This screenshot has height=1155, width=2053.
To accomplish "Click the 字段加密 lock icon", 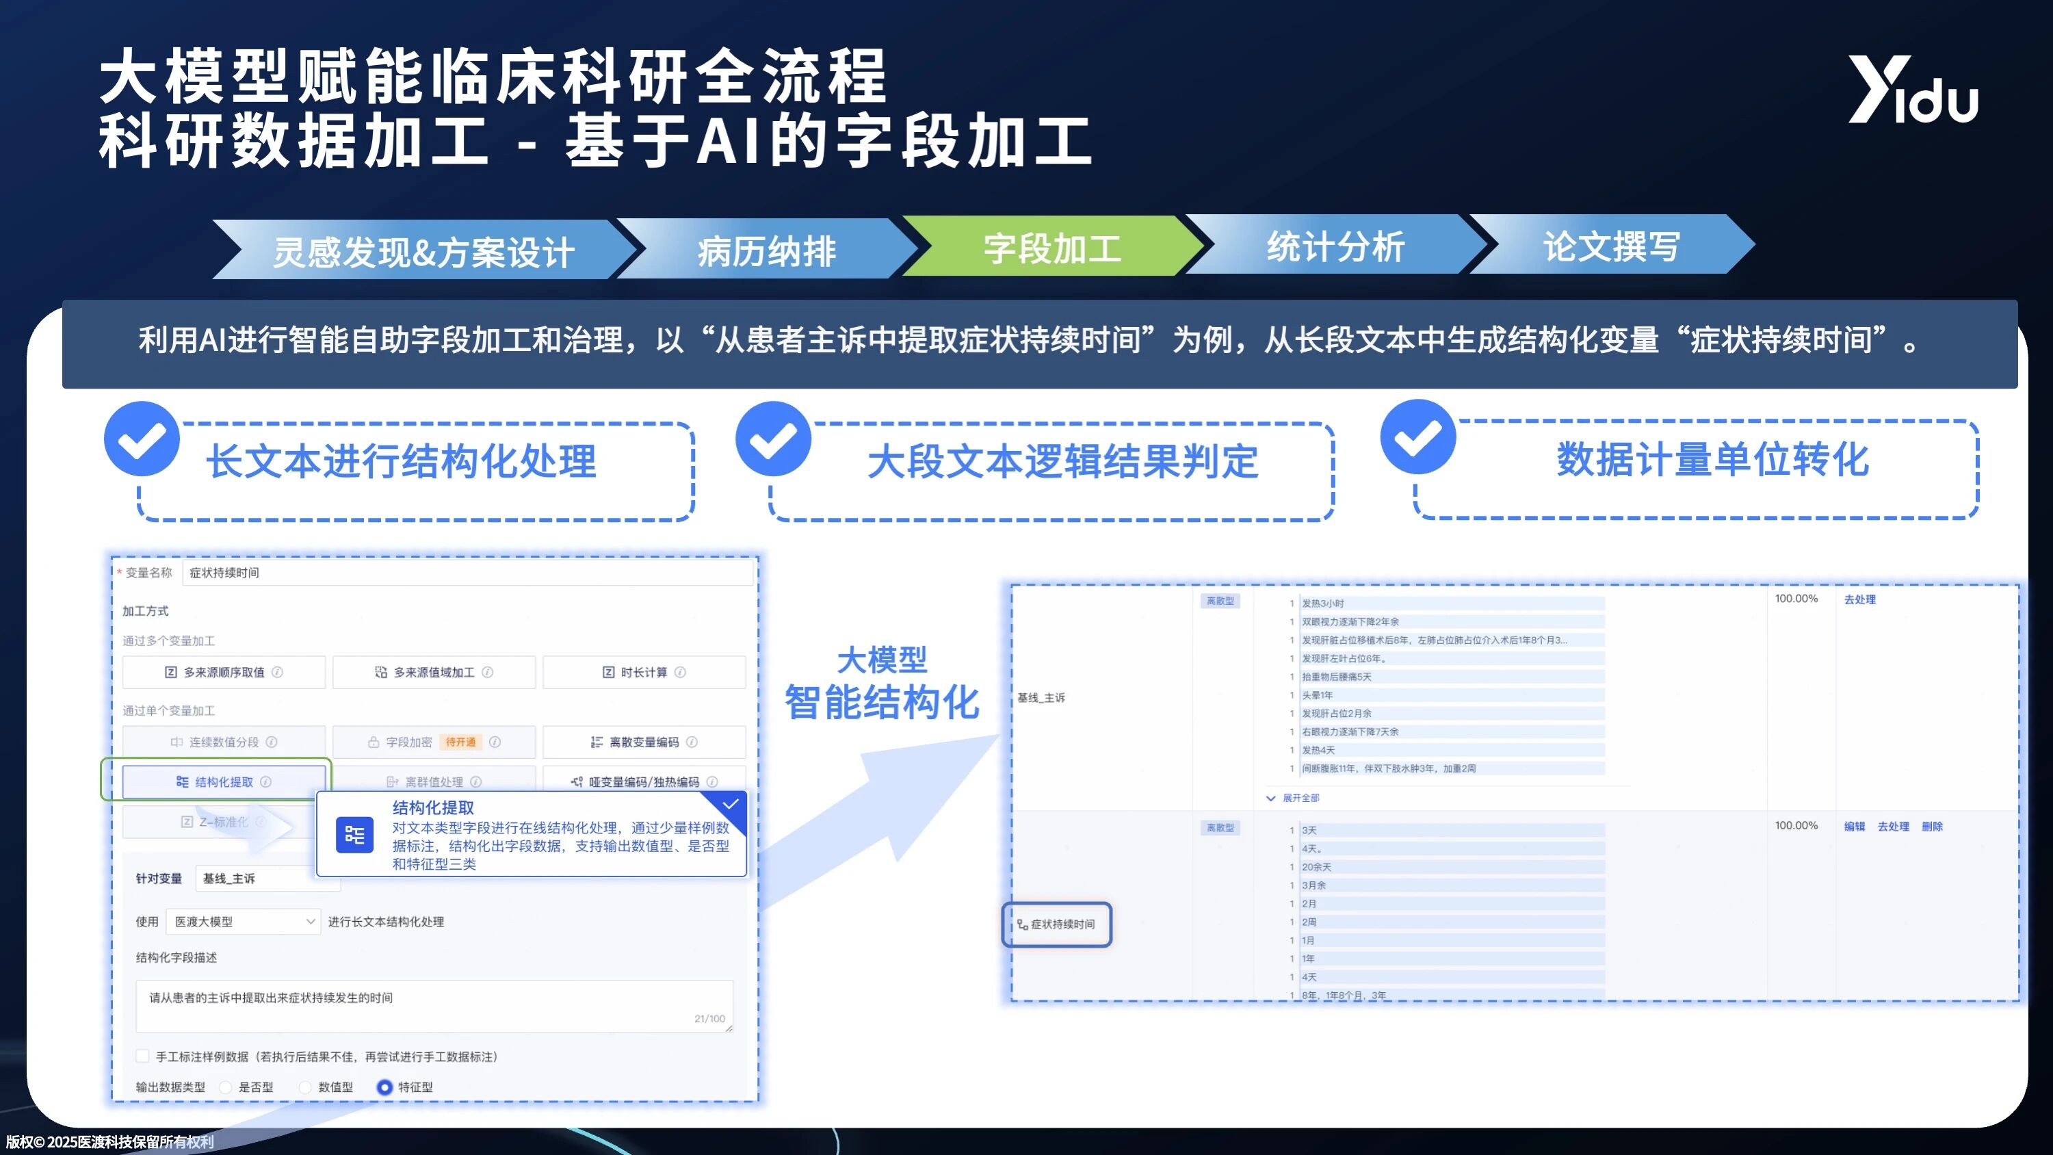I will point(373,742).
